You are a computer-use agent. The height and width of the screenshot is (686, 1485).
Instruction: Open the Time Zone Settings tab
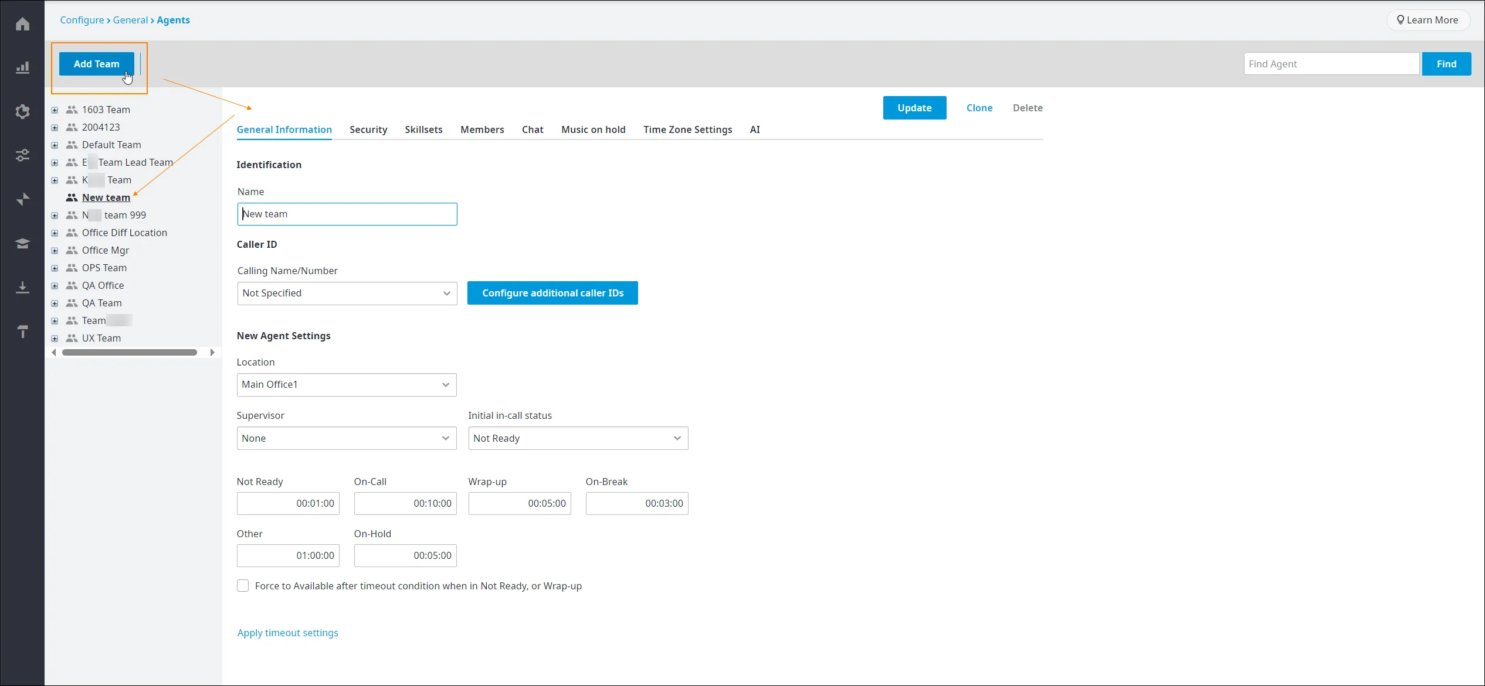(687, 129)
